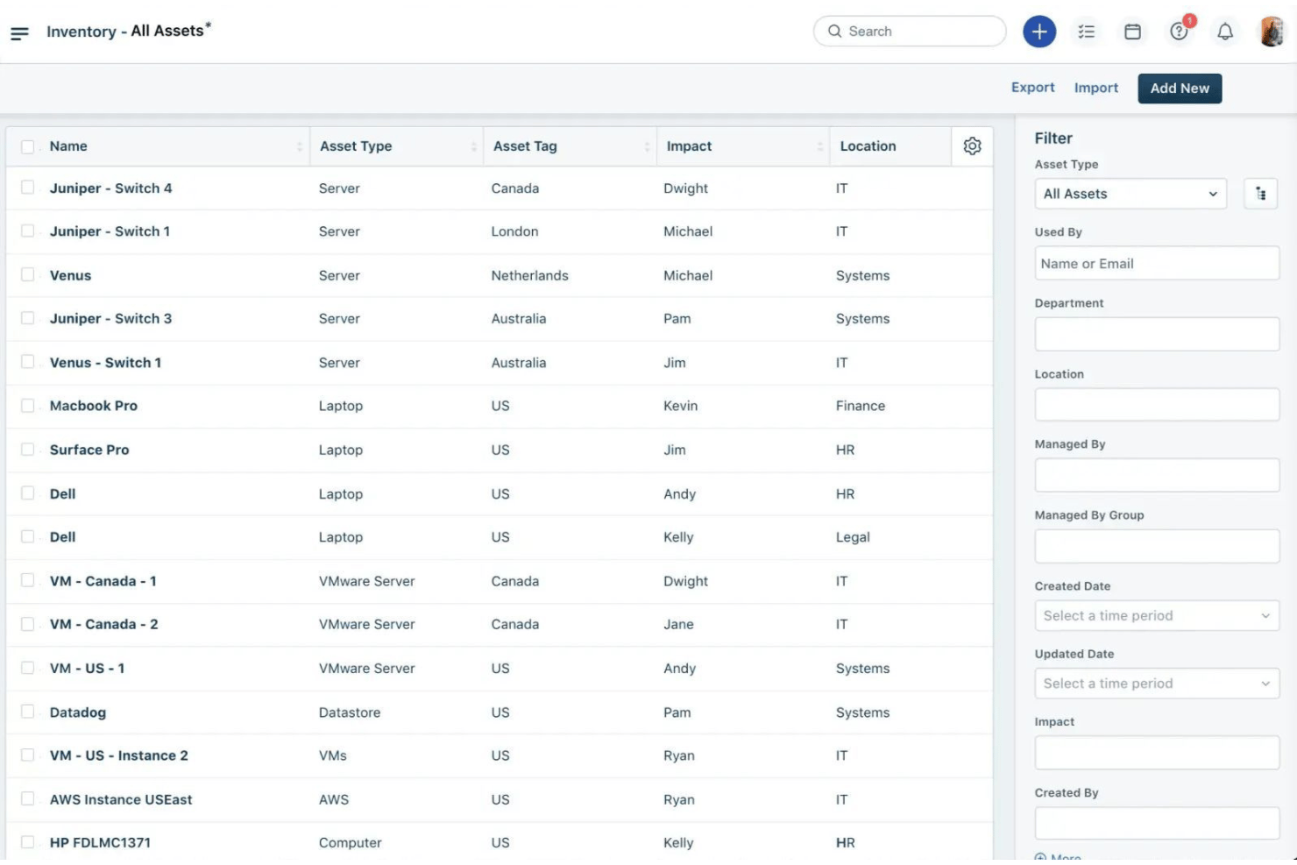Viewport: 1297px width, 865px height.
Task: Click VM - Canada - 2 asset name
Action: pos(103,625)
